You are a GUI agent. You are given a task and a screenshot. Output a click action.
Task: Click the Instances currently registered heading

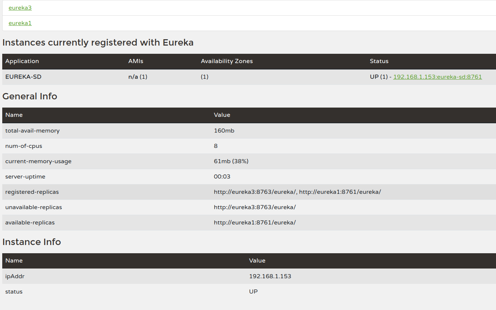point(98,42)
